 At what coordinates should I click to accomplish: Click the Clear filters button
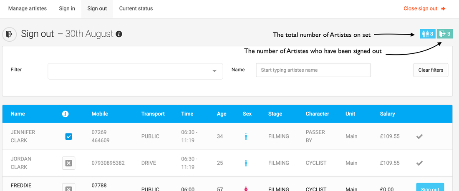click(431, 70)
